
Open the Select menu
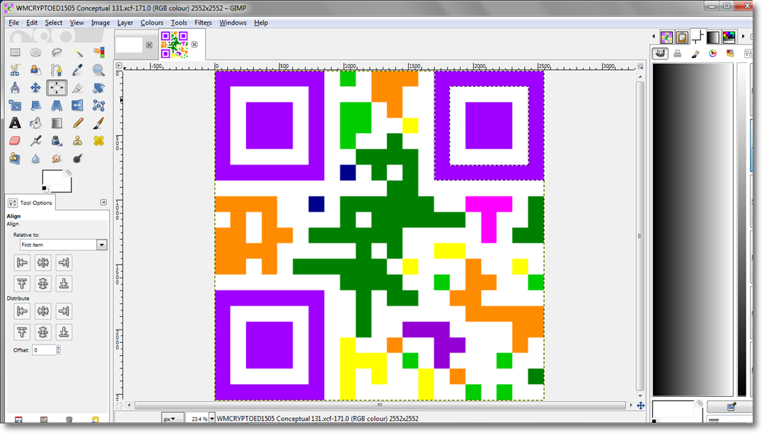pyautogui.click(x=54, y=23)
